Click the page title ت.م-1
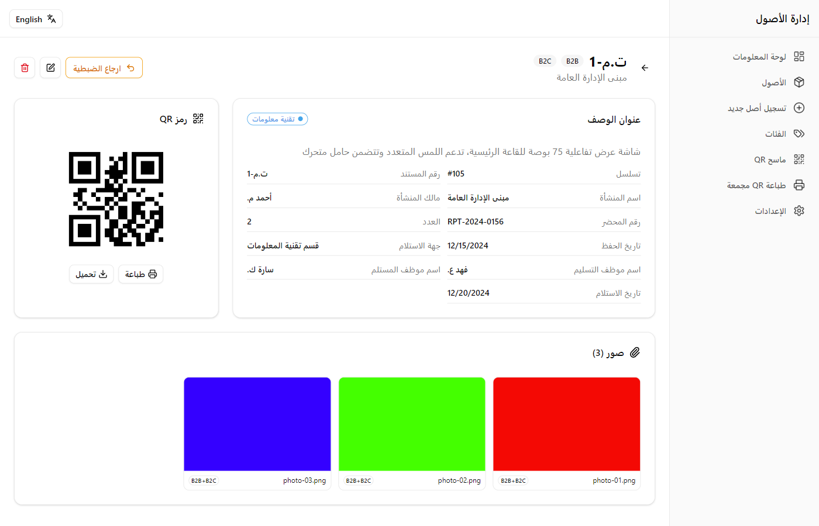 pos(608,61)
